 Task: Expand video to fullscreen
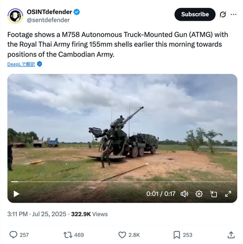228,194
